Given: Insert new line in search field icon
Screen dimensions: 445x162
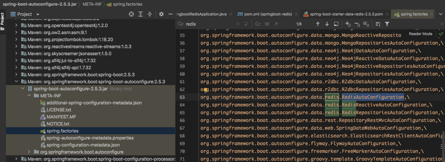Looking at the screenshot, I should [x=246, y=24].
